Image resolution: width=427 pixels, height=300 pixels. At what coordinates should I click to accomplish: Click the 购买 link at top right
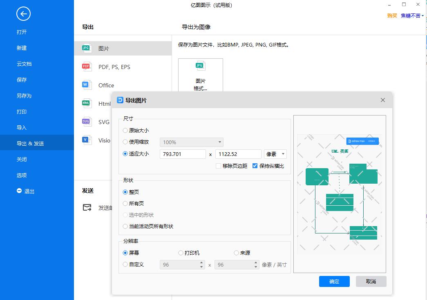392,16
